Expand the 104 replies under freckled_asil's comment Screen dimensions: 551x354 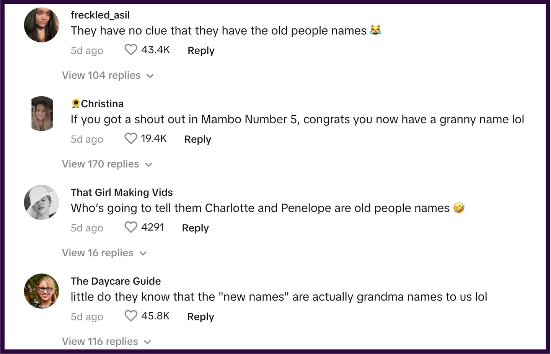[101, 75]
